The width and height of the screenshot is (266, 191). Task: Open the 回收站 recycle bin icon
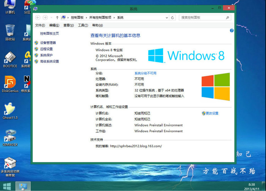pos(10,33)
